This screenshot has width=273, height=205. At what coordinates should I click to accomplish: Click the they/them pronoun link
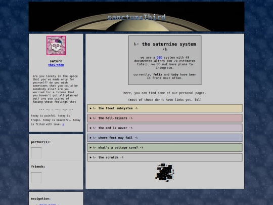[56, 65]
